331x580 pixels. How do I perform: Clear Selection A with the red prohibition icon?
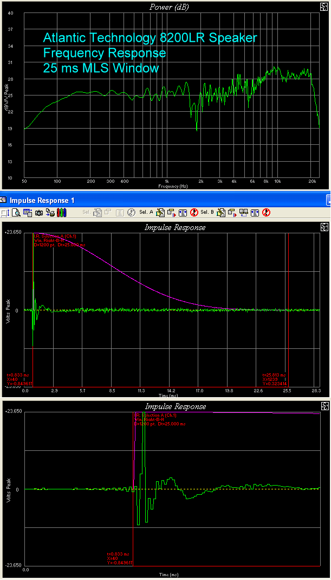click(x=194, y=213)
